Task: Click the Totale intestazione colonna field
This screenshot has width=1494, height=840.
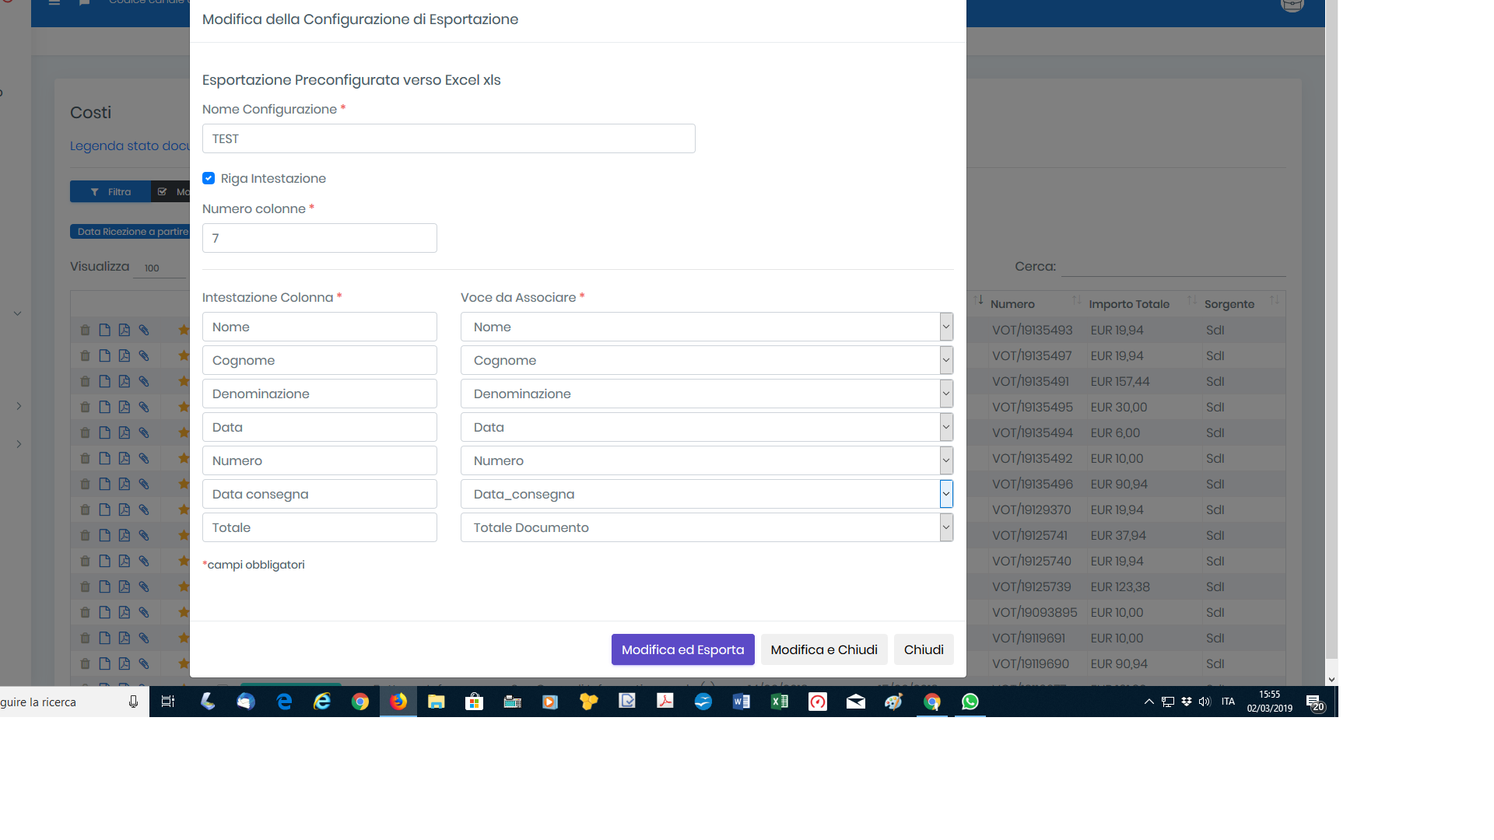Action: [320, 527]
